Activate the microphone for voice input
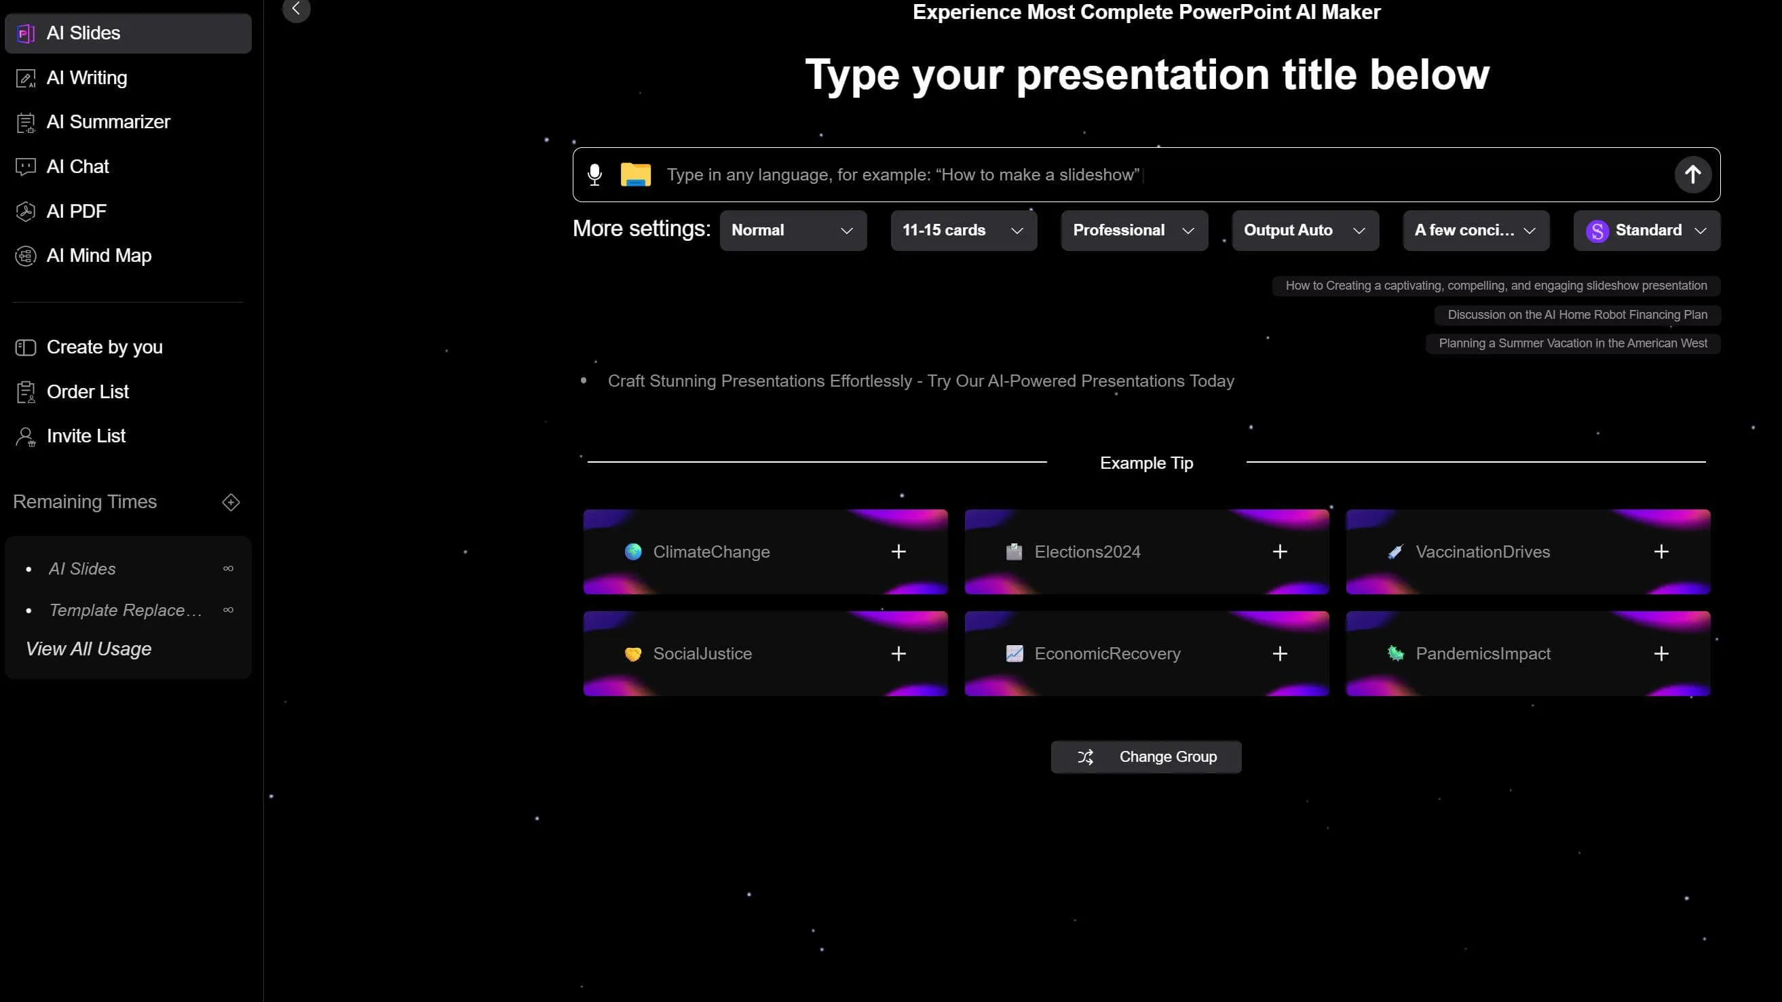 point(594,174)
